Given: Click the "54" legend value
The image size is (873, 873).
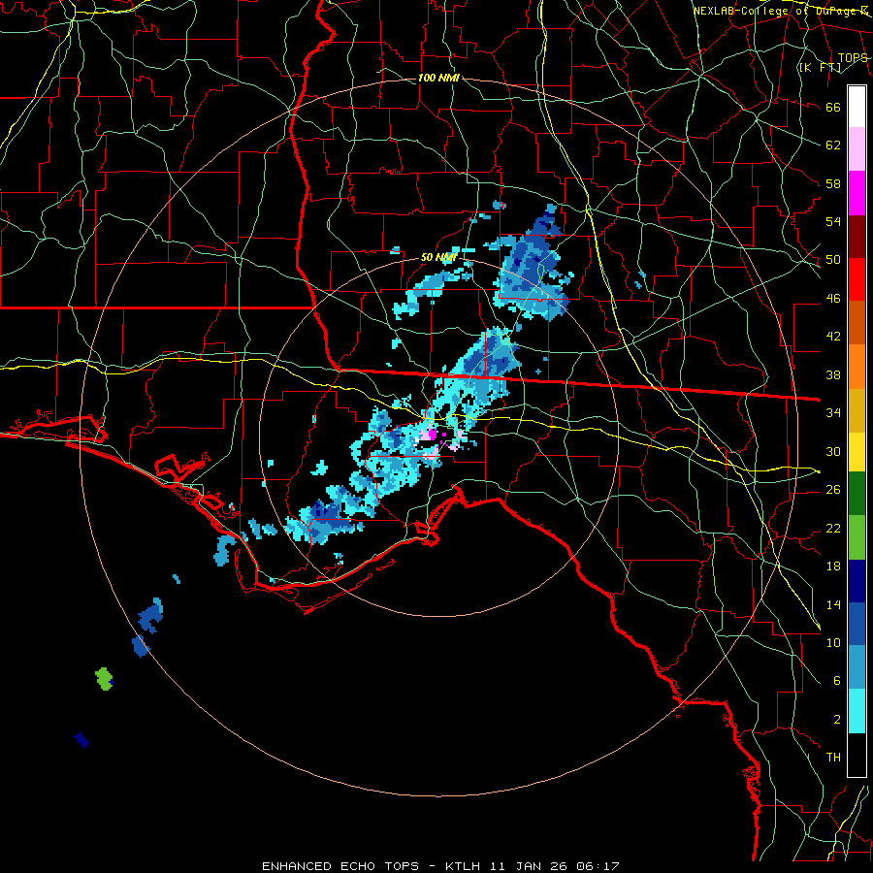Looking at the screenshot, I should [x=833, y=221].
